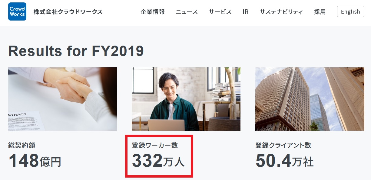Screen dimensions: 371x180
Task: Go to the サービス navigation item
Action: tap(220, 12)
